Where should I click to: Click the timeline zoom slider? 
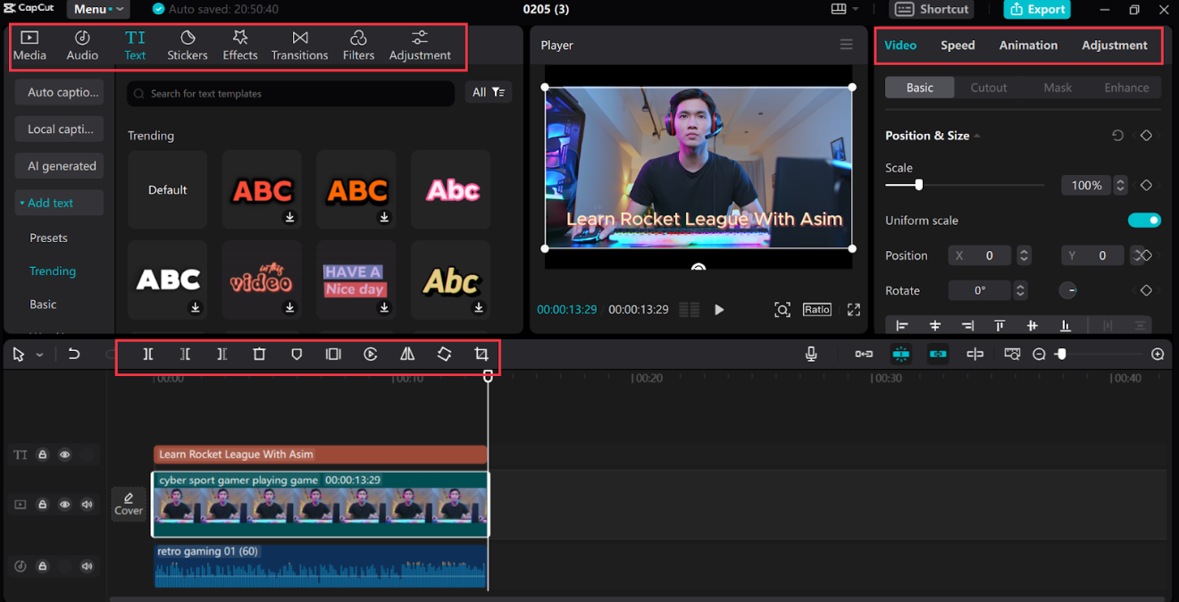(x=1060, y=355)
